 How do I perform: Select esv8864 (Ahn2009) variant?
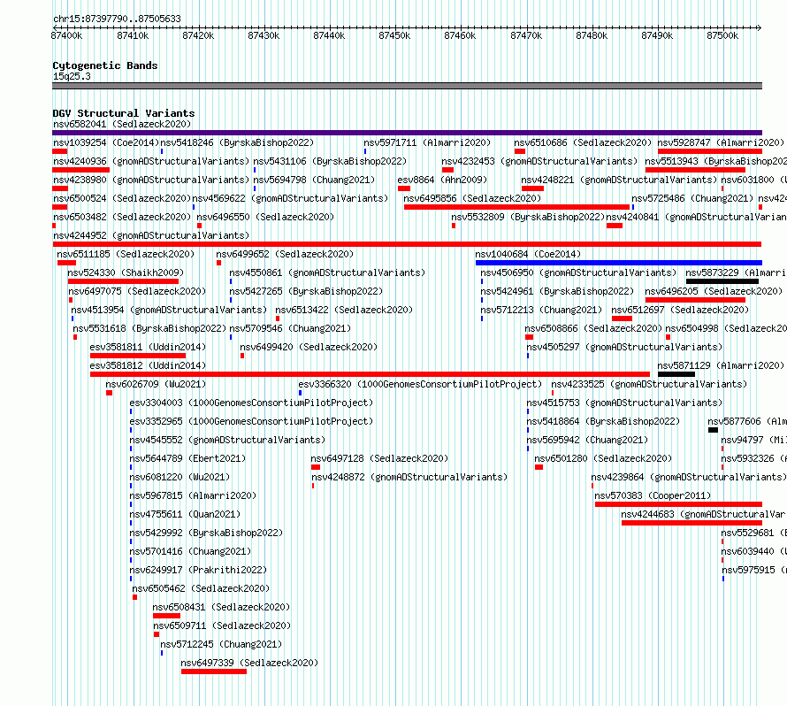point(442,180)
